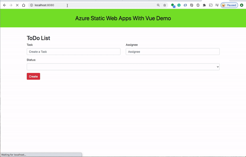Click the Assignee input field
246x157 pixels.
pos(173,52)
